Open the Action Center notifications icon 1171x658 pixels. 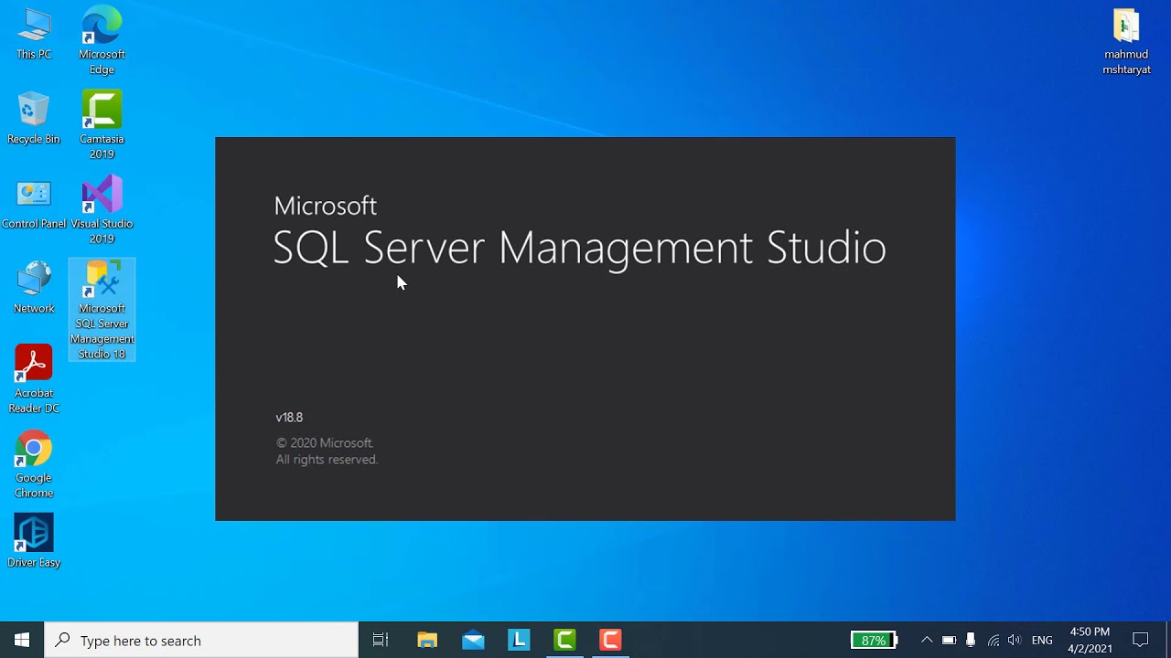point(1141,640)
